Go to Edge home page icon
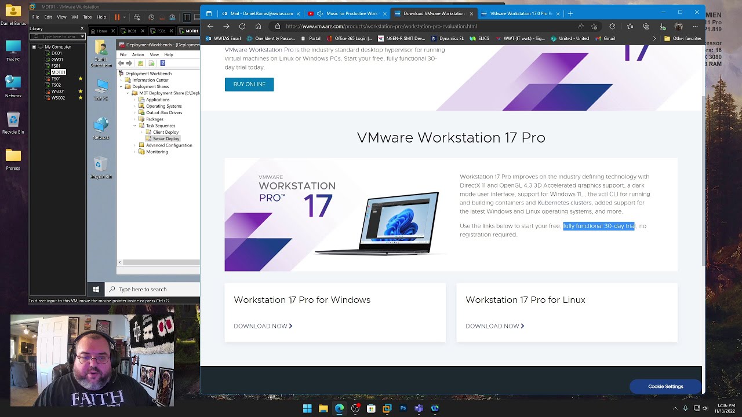The width and height of the screenshot is (742, 417). pos(258,26)
